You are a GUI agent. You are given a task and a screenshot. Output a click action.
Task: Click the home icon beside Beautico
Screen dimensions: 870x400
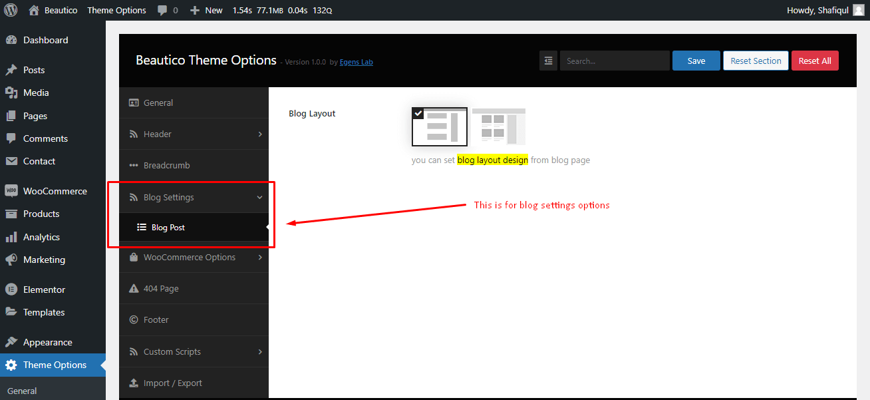click(34, 10)
